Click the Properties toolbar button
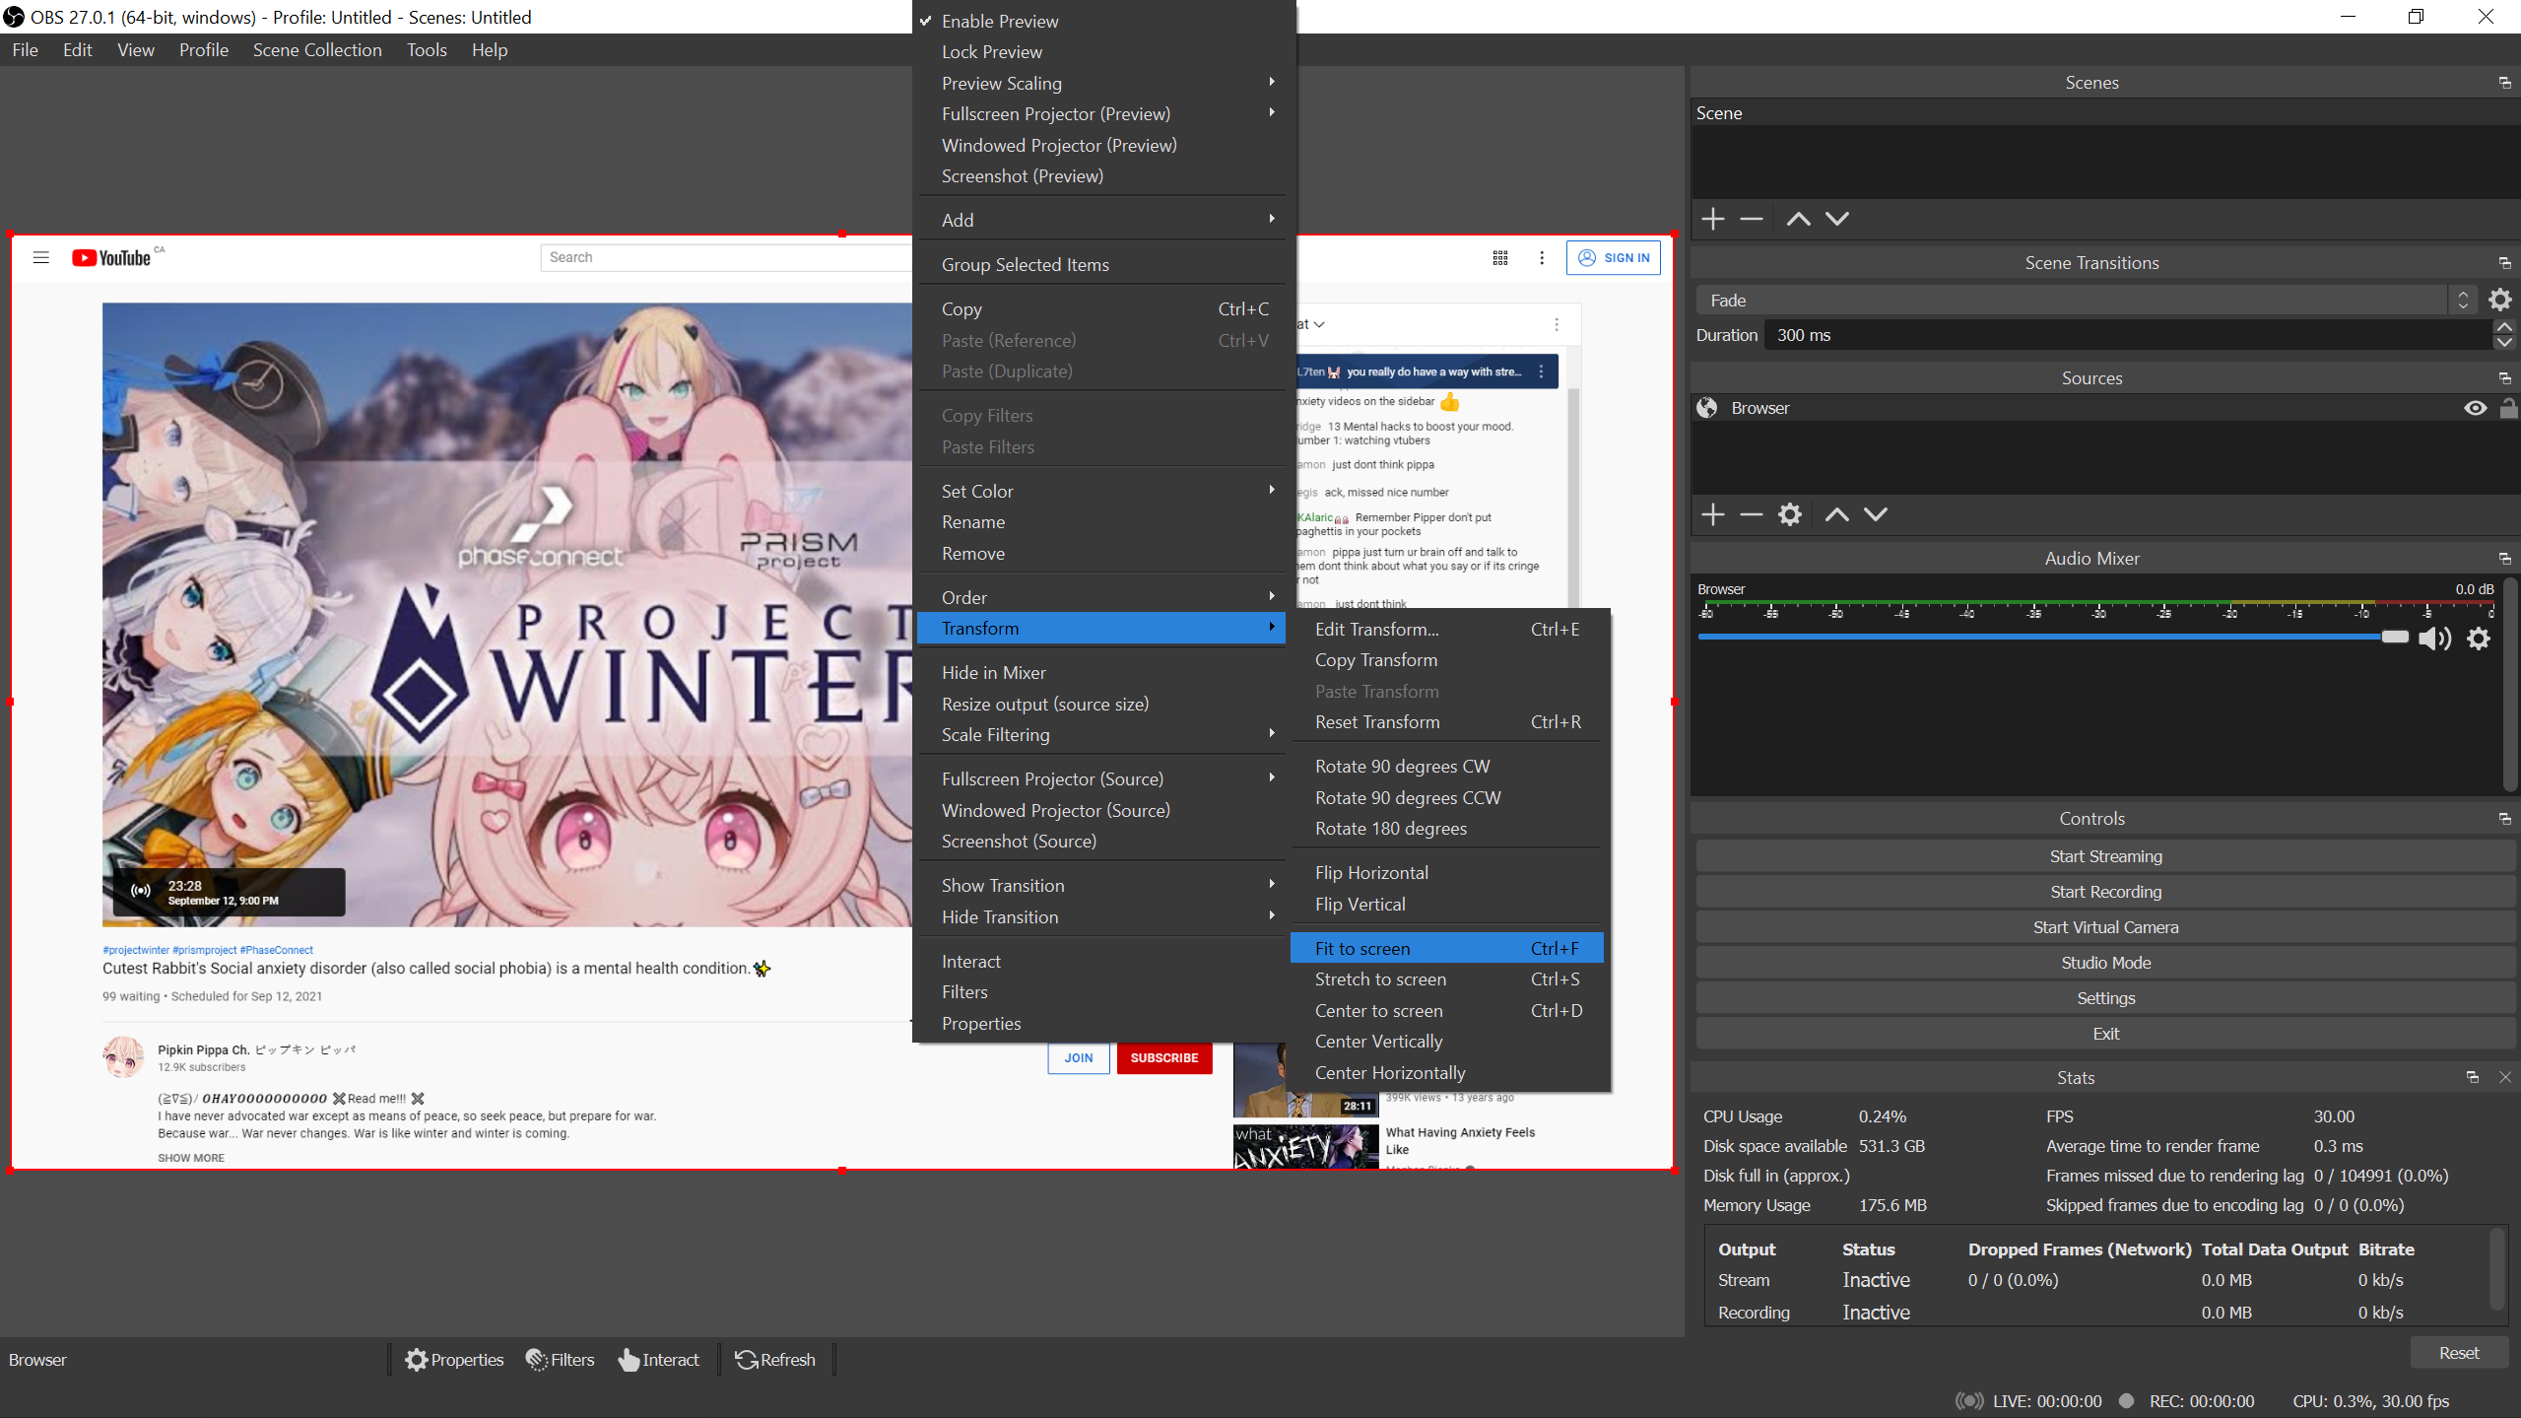The width and height of the screenshot is (2521, 1418). 454,1360
